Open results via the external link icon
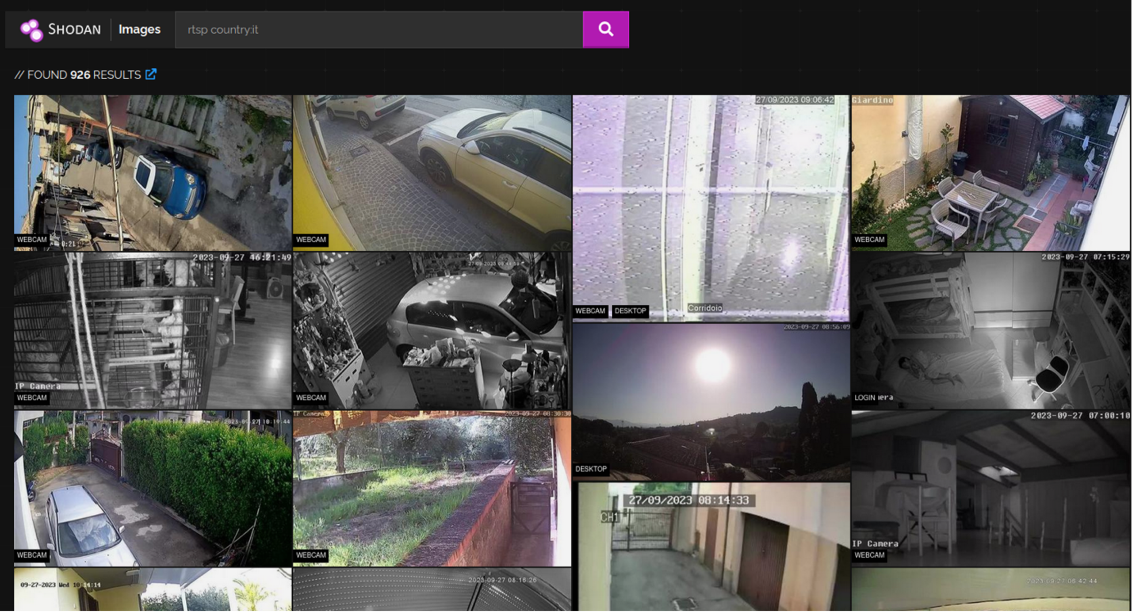The width and height of the screenshot is (1132, 612). 150,74
